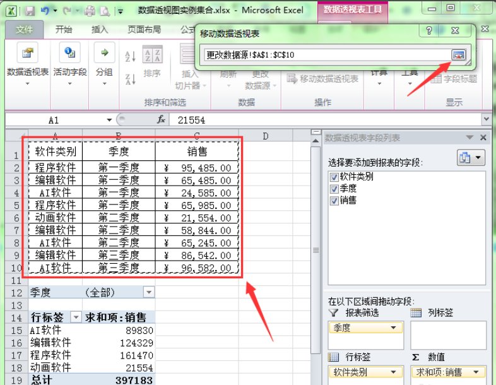The image size is (496, 385).
Task: Click the help question mark in dialog
Action: coord(429,30)
